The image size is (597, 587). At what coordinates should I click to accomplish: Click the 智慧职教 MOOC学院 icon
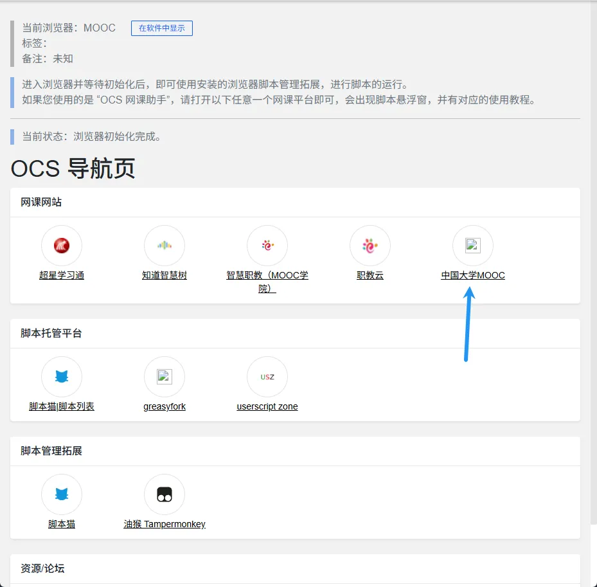pyautogui.click(x=267, y=246)
